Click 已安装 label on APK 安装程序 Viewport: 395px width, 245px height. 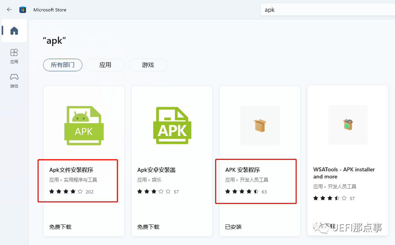coord(233,227)
